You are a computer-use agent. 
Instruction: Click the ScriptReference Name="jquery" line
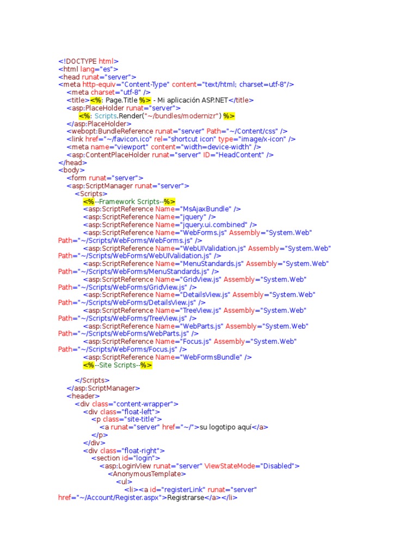(x=149, y=217)
